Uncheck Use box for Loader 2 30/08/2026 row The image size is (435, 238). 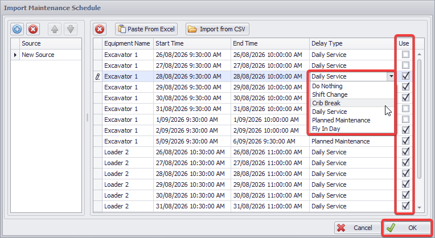(x=405, y=195)
